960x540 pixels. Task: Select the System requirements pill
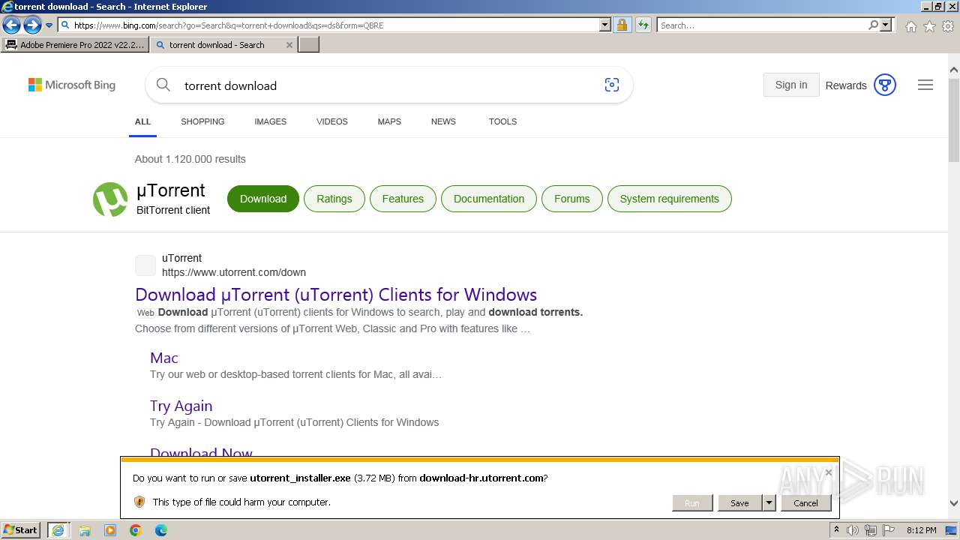click(669, 199)
